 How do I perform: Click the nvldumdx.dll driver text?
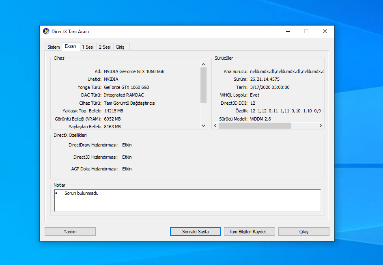(x=287, y=71)
